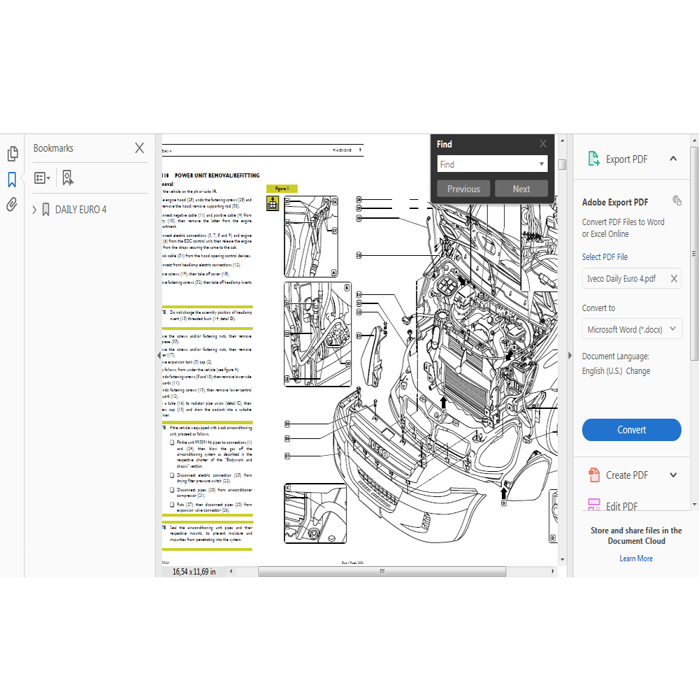Add a new bookmark with the toolbar icon
The width and height of the screenshot is (699, 699).
(68, 178)
